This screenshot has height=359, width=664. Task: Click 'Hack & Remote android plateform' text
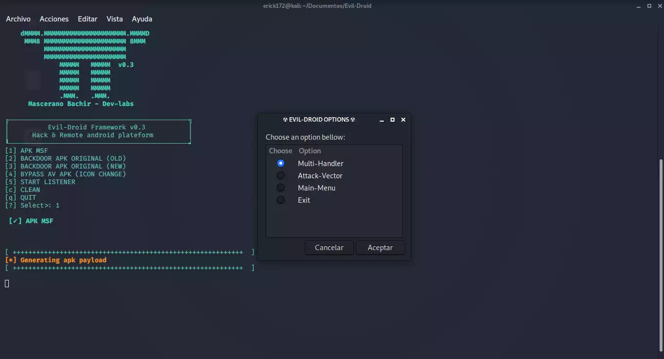click(93, 135)
